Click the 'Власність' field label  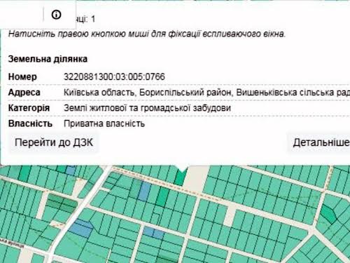click(x=30, y=123)
